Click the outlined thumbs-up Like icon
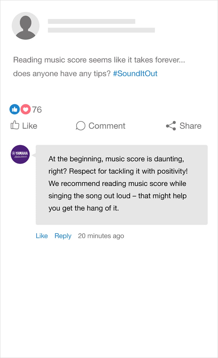 coord(15,125)
